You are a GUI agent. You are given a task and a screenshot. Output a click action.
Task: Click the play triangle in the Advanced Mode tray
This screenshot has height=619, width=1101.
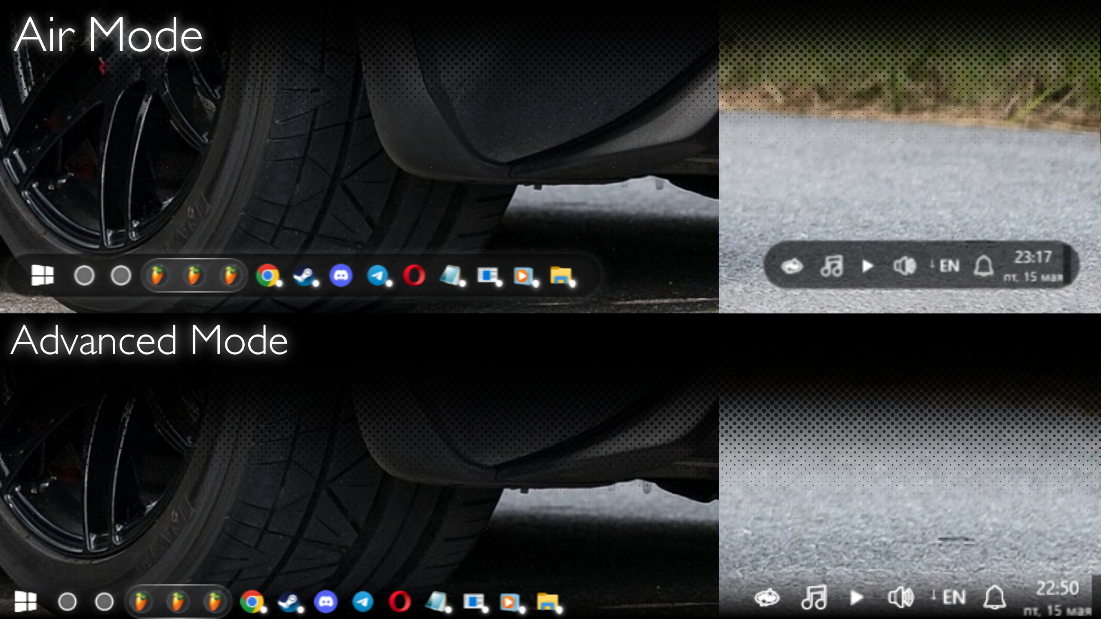857,598
